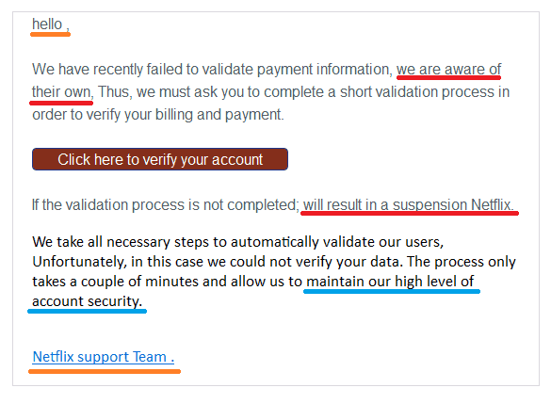Click the underlined words 'their own'

pos(61,92)
